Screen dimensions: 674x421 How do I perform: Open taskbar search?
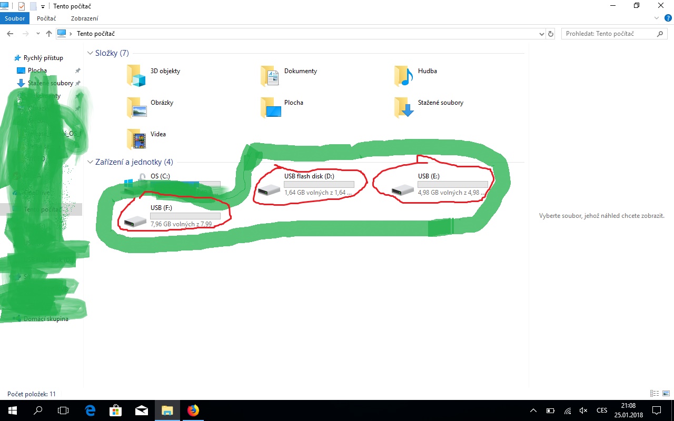tap(38, 410)
